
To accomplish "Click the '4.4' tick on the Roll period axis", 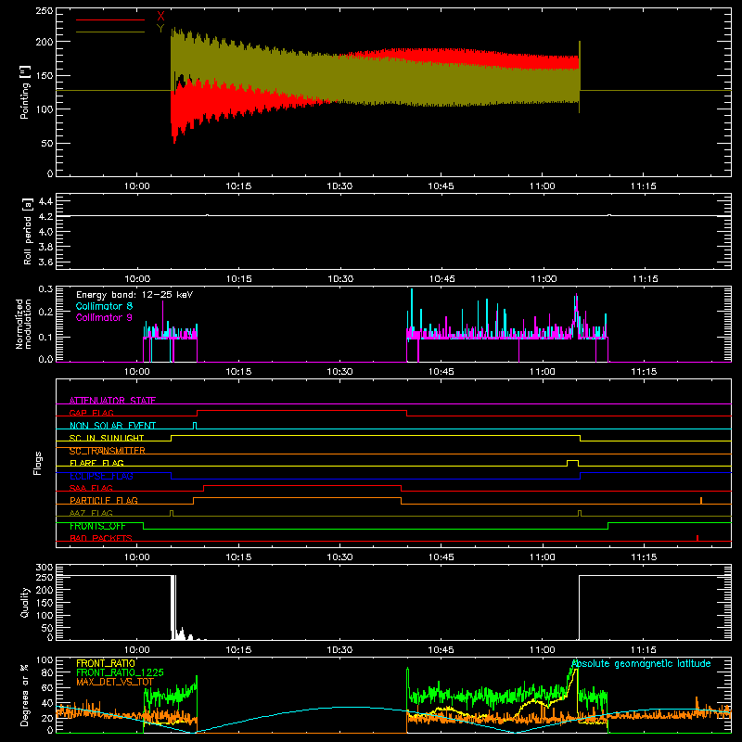I will coord(45,201).
